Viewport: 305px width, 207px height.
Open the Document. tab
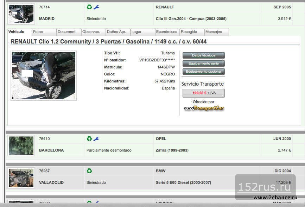click(69, 32)
